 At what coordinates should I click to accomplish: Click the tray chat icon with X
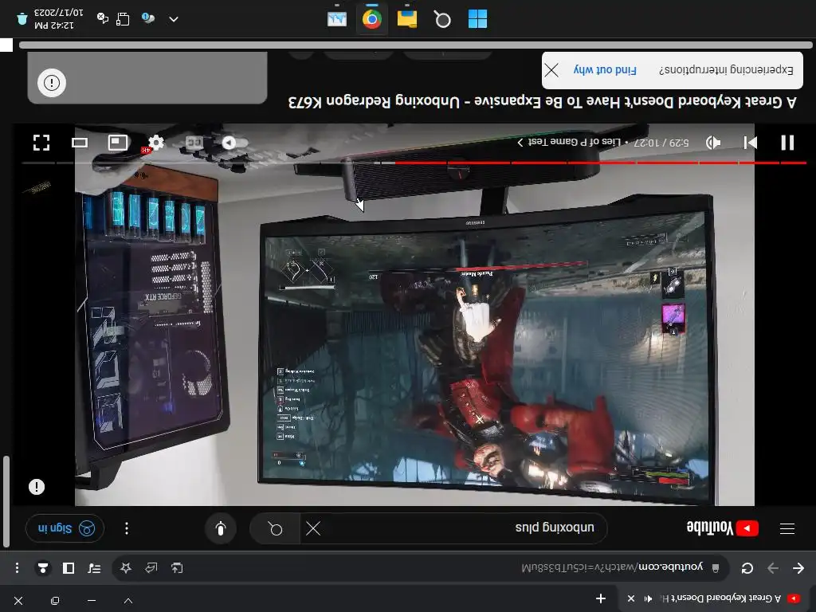tap(103, 19)
